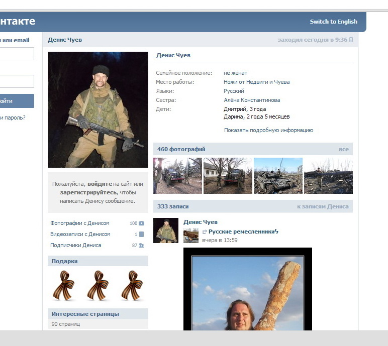
Task: Click post timestamp 'вчера в 13:59'
Action: pyautogui.click(x=220, y=240)
